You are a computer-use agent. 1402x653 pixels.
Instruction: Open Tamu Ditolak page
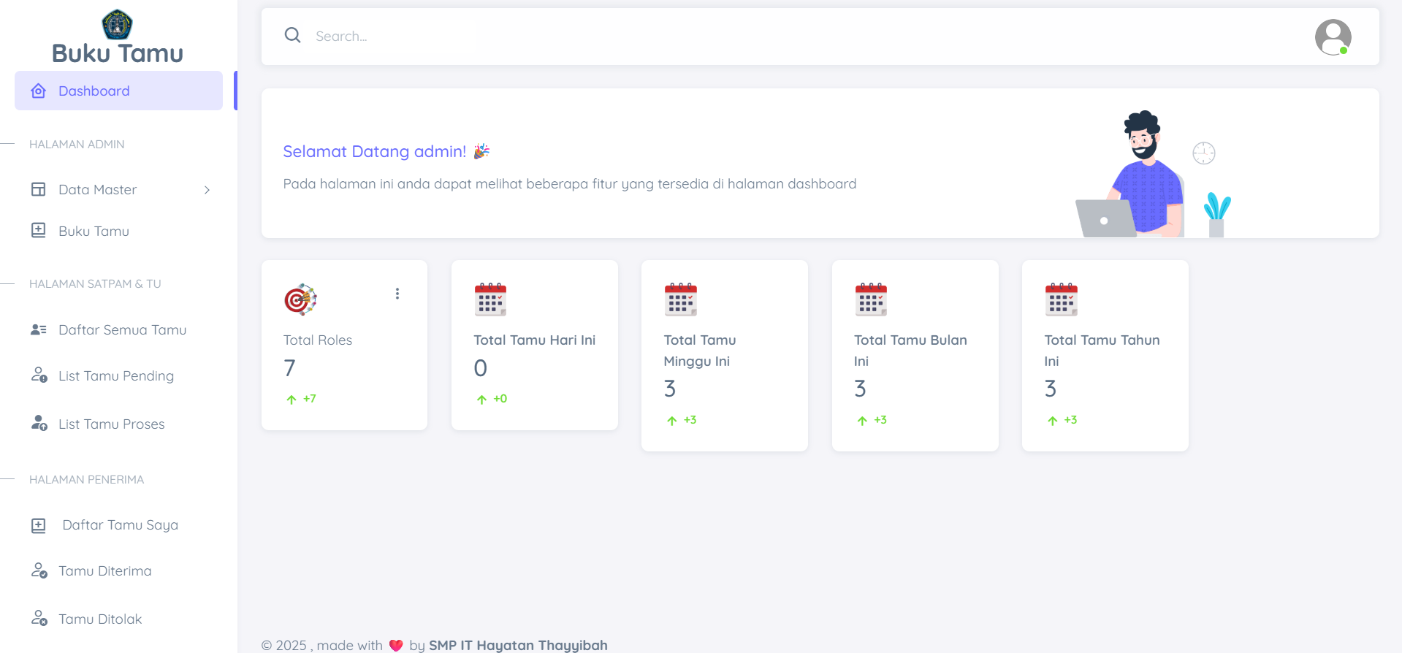pyautogui.click(x=100, y=619)
